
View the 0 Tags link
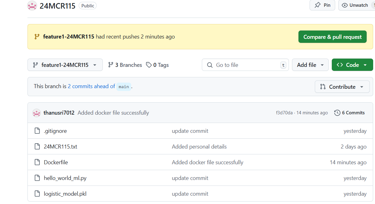[157, 65]
